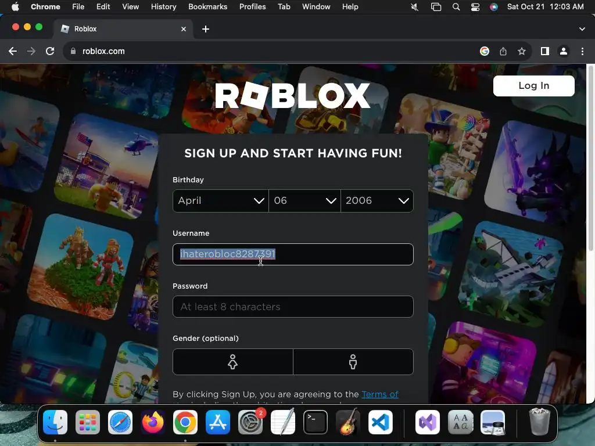The image size is (595, 446).
Task: Open System Settings from the Dock
Action: pyautogui.click(x=250, y=422)
